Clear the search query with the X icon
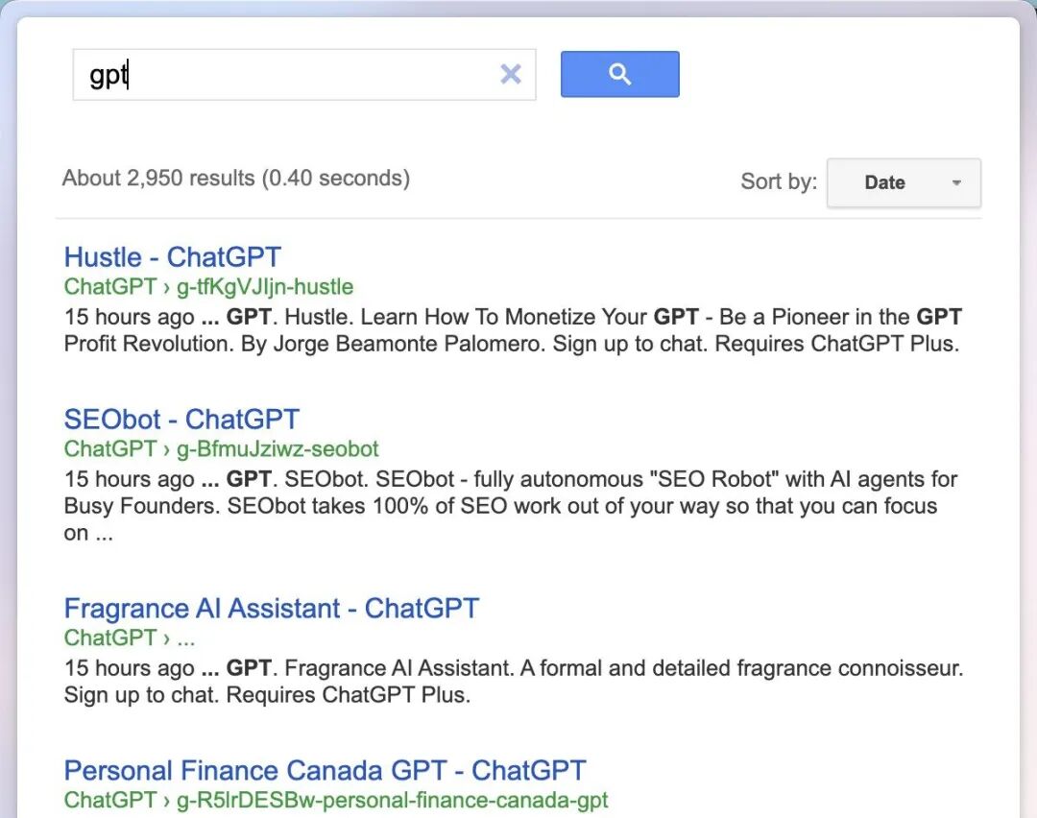The image size is (1037, 818). 511,74
